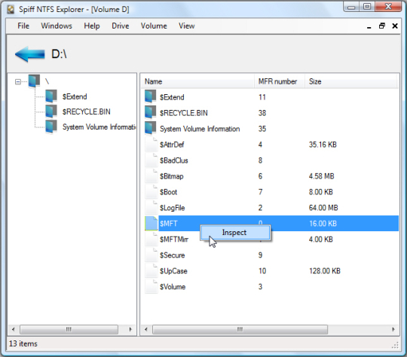Click the 128.00 KB size value
The height and width of the screenshot is (357, 407).
(x=324, y=270)
